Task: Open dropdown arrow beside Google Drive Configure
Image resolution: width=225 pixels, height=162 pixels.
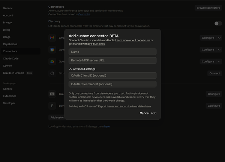Action: (219, 61)
